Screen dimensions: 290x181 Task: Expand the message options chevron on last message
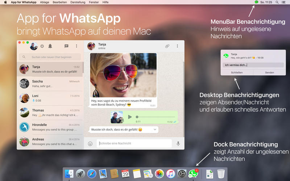[155, 129]
